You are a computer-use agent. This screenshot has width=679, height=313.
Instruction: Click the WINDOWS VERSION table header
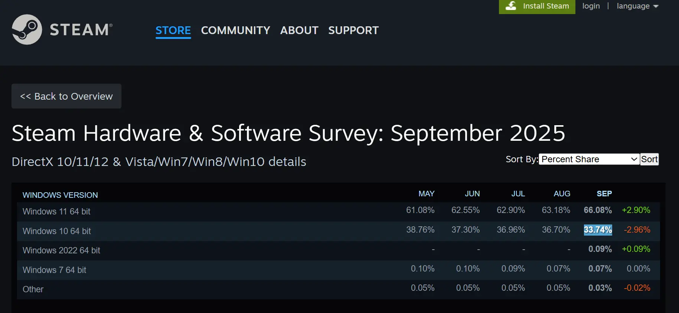pyautogui.click(x=60, y=195)
